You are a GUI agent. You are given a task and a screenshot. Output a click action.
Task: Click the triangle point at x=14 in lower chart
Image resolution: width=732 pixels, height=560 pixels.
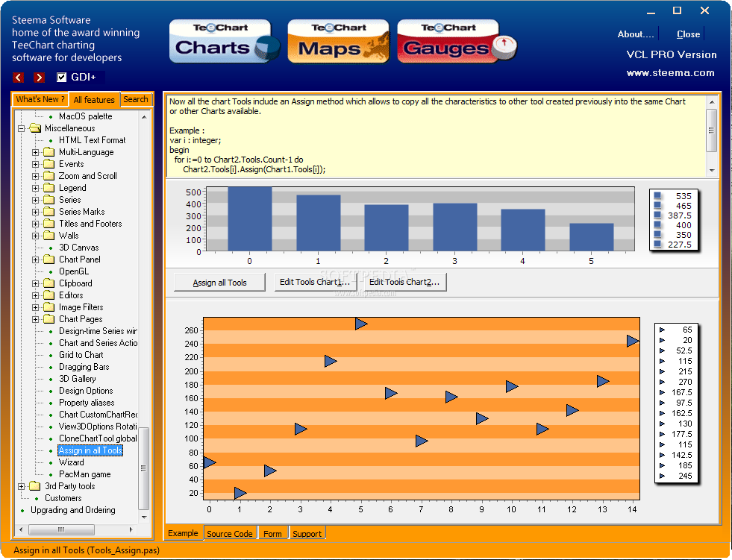tap(633, 341)
